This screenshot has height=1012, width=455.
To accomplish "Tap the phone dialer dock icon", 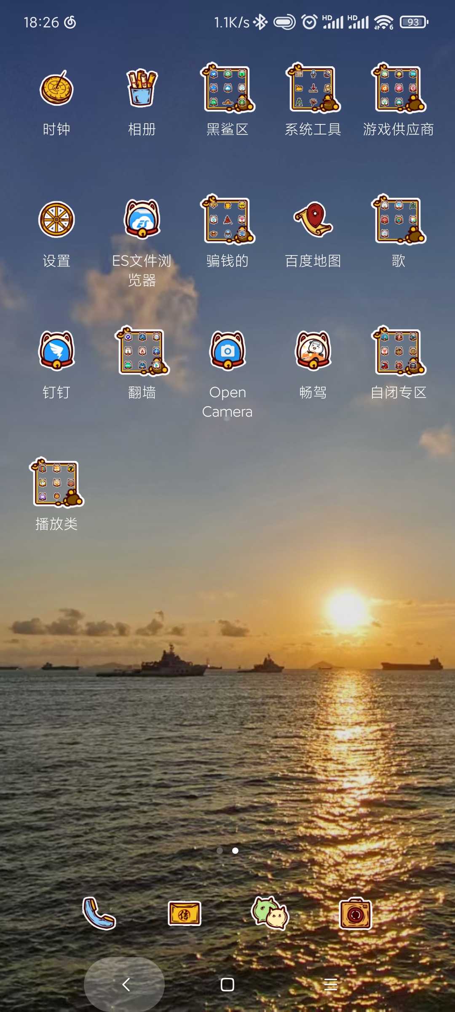I will point(99,913).
